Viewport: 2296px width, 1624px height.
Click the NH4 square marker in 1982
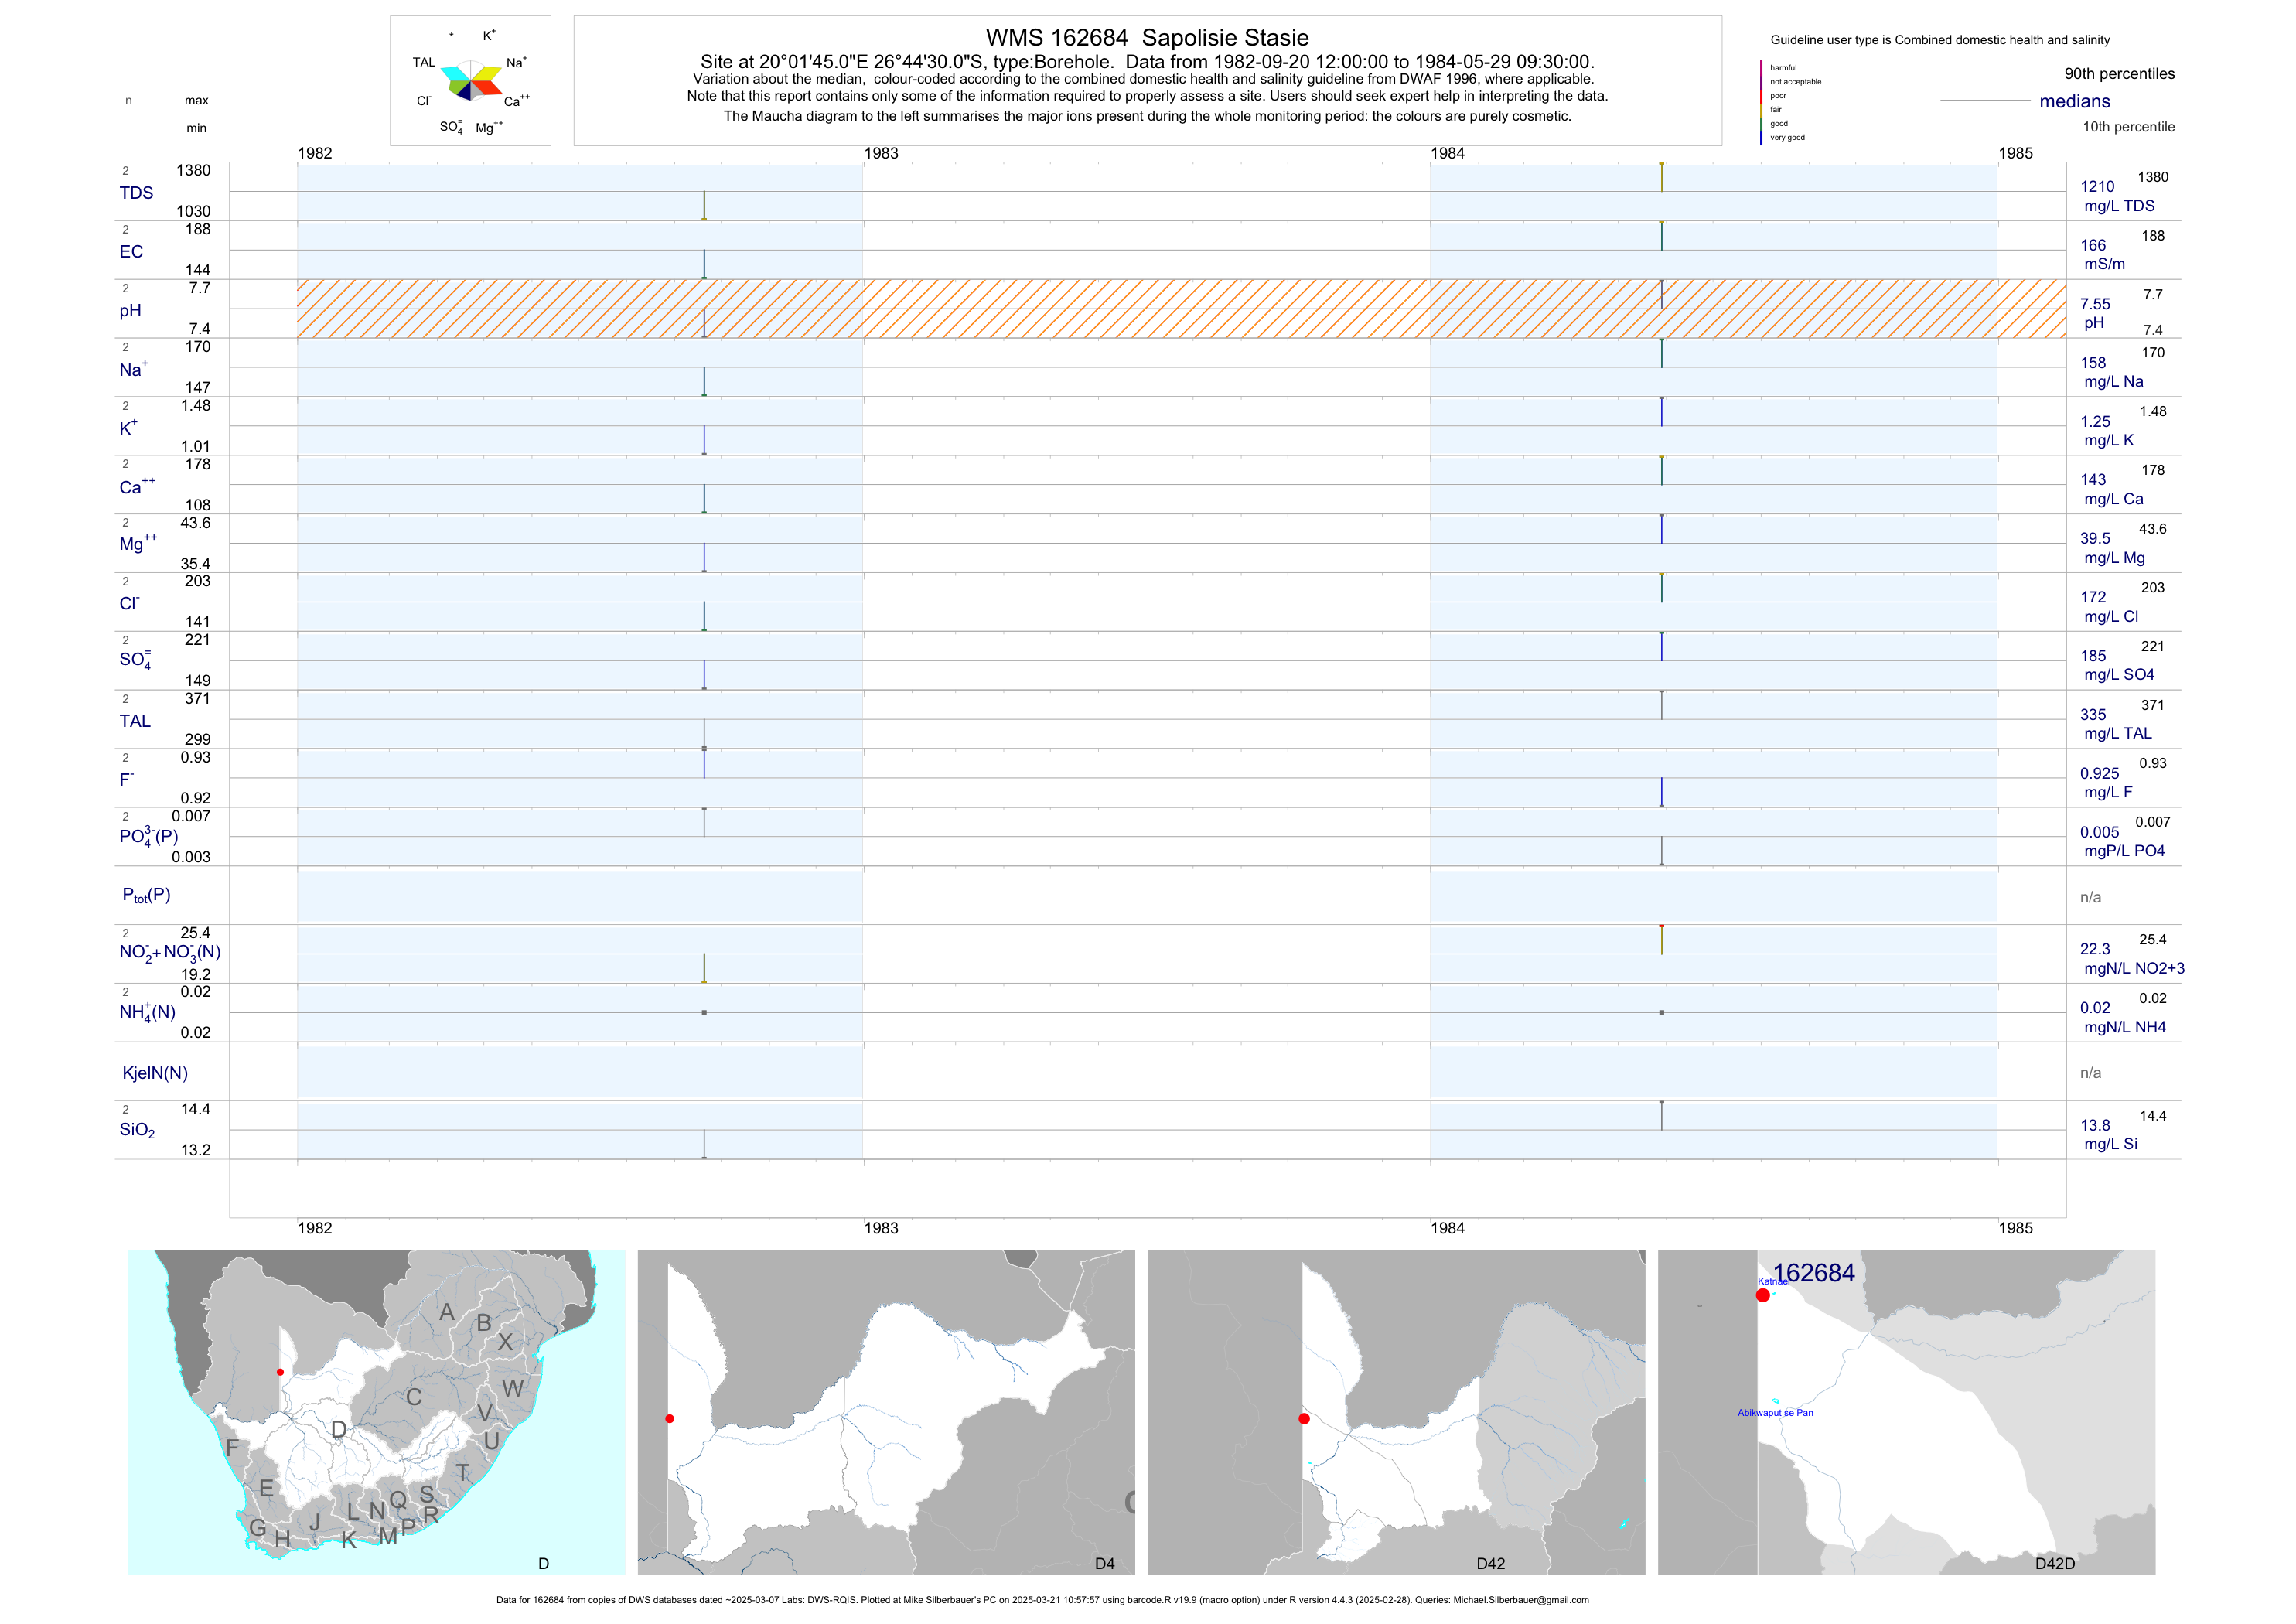coord(704,1012)
